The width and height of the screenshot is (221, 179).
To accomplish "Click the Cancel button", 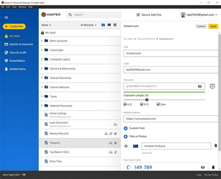I will (201, 26).
